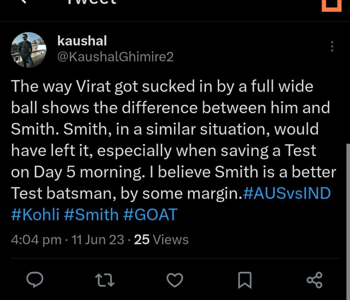Visit the @KaushalGhimire2 handle
The height and width of the screenshot is (300, 350).
(116, 57)
